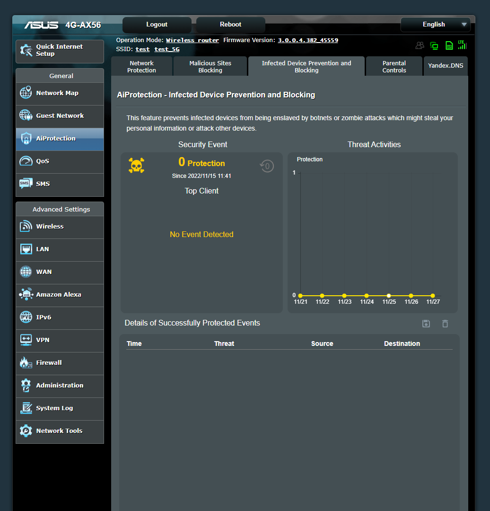Open Guest Network menu item
Screen dimensions: 490x511
60,116
